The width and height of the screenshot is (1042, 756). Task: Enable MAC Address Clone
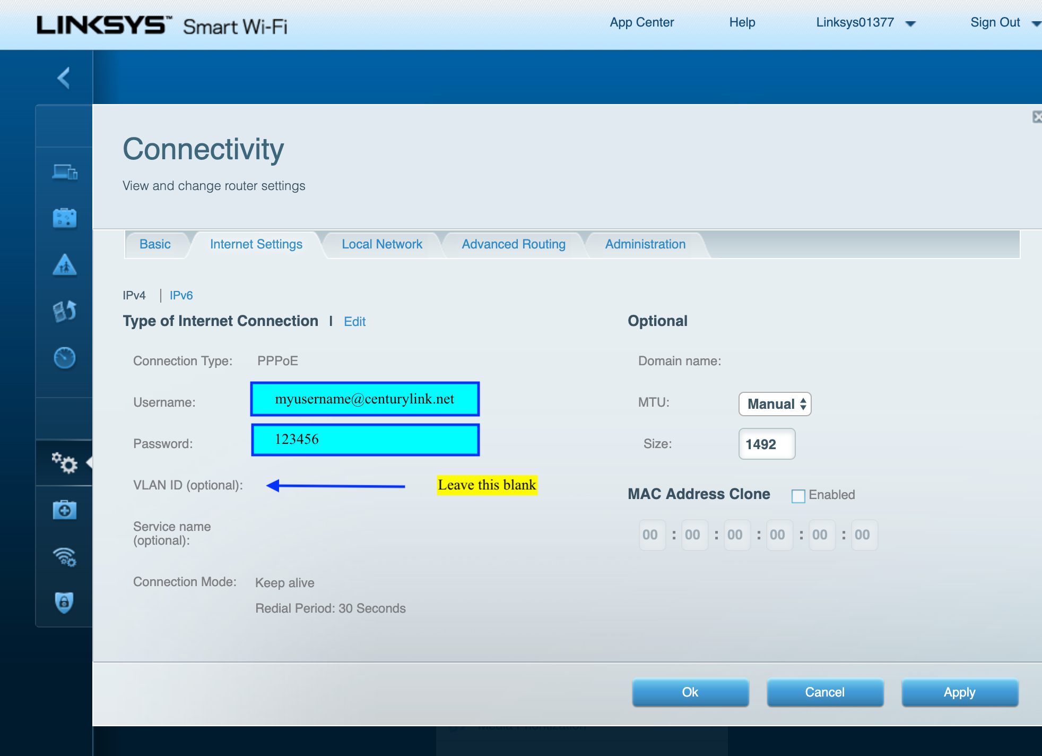click(797, 495)
